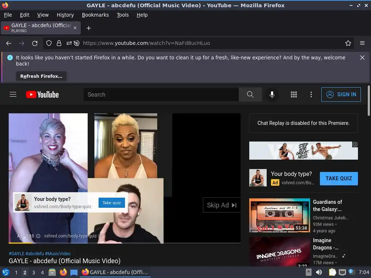Click the Guardians of the Galaxy video title
The image size is (371, 278).
(x=328, y=206)
